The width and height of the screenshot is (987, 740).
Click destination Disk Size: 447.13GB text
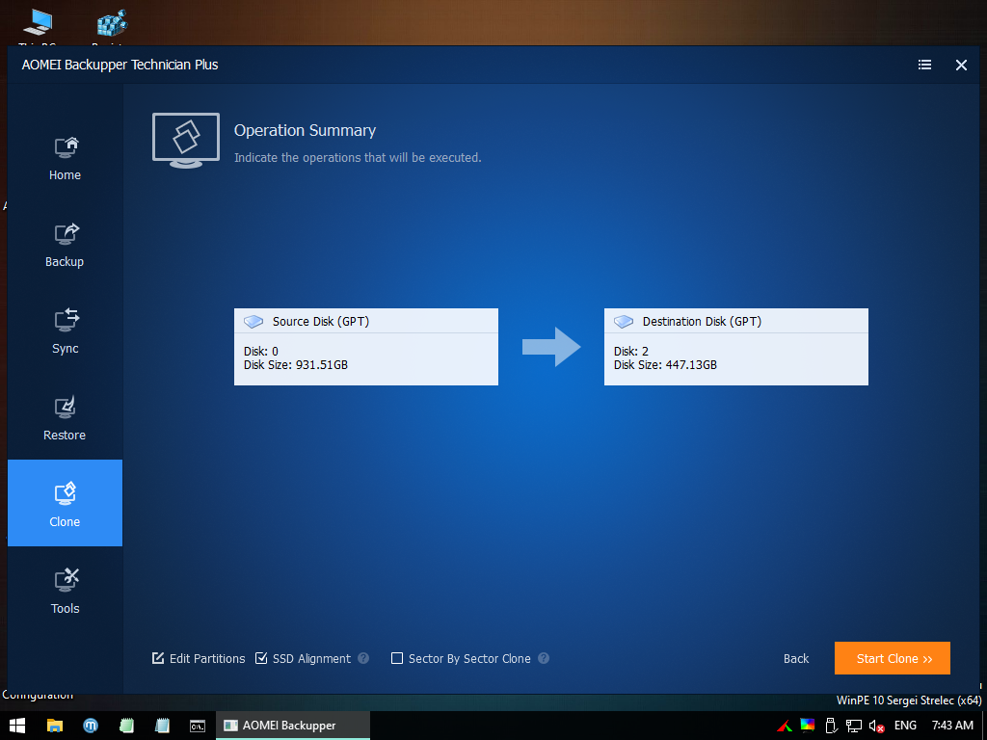[665, 365]
